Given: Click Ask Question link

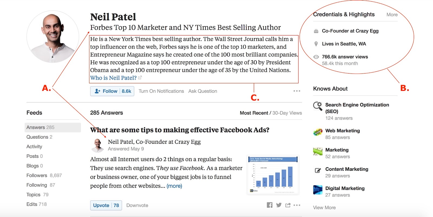Looking at the screenshot, I should (x=203, y=91).
